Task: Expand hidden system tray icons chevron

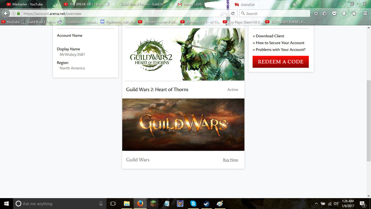Action: pyautogui.click(x=316, y=204)
